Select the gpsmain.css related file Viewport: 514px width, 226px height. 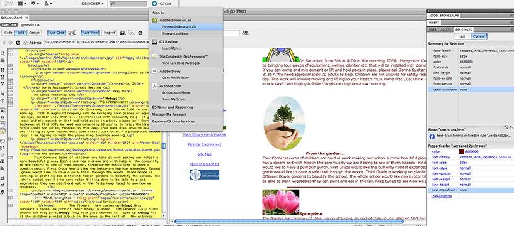(30, 24)
